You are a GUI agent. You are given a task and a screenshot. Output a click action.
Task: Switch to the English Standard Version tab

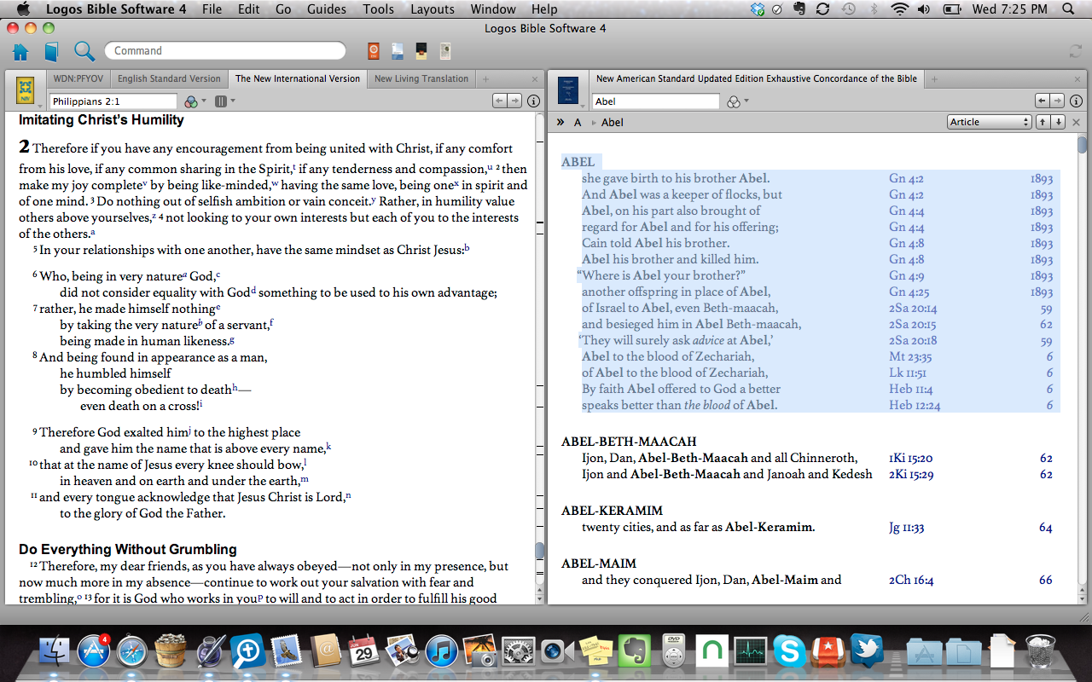169,78
